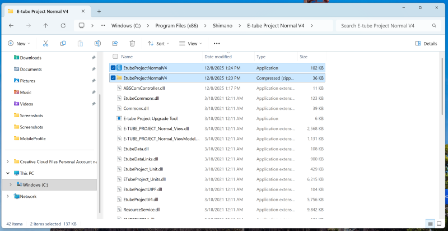448x231 pixels.
Task: Click the Copy icon in toolbar
Action: (x=63, y=44)
